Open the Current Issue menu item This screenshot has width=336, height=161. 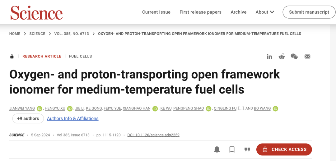(x=156, y=12)
